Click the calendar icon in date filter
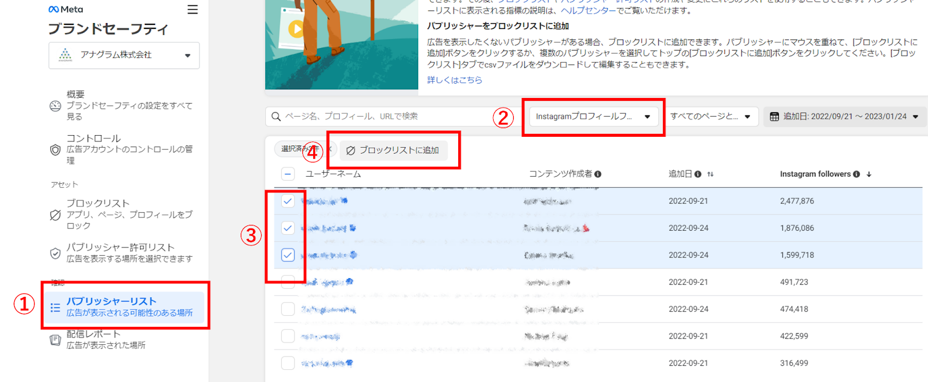928x382 pixels. (x=774, y=117)
